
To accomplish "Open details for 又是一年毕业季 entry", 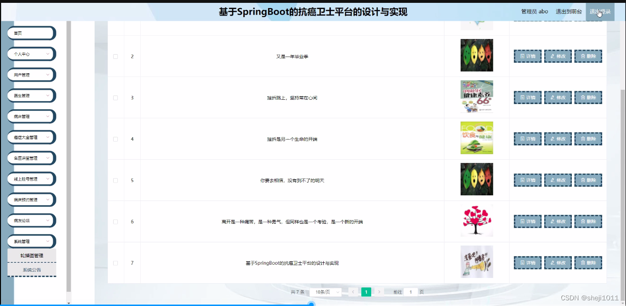I will [x=527, y=56].
